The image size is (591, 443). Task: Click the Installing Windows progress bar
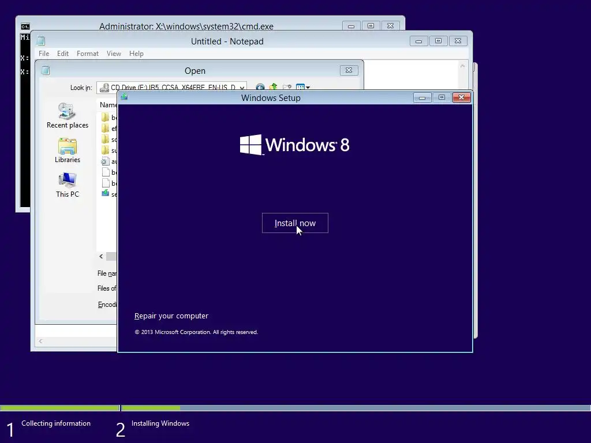(x=356, y=408)
